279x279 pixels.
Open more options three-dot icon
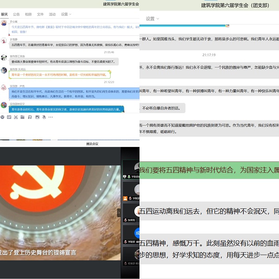51,117
